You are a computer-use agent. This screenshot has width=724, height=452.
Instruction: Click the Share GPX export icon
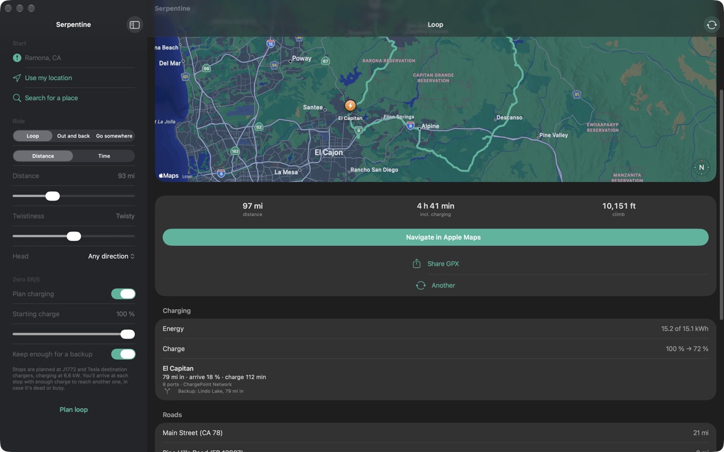[x=416, y=264]
